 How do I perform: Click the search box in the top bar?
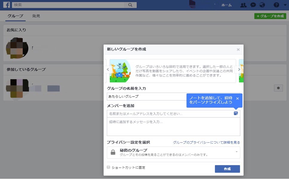click(x=74, y=5)
